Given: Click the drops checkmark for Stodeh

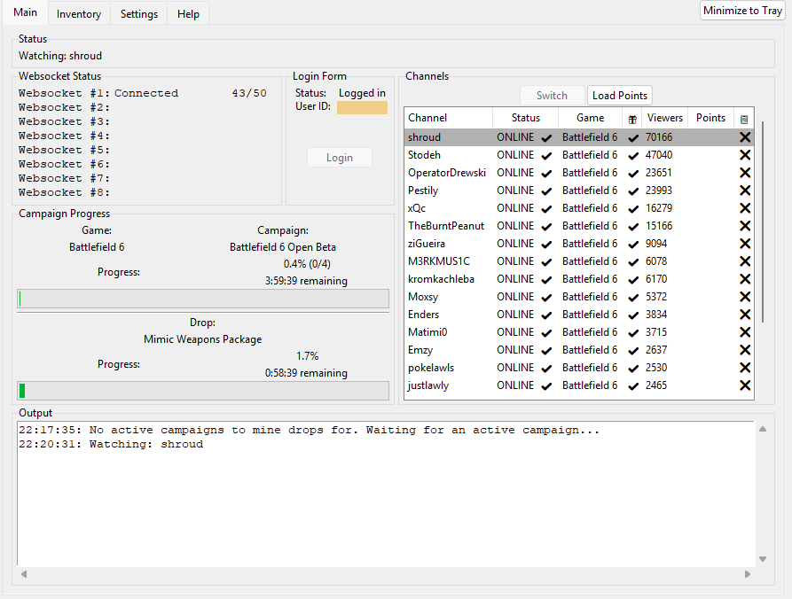Looking at the screenshot, I should pos(633,155).
